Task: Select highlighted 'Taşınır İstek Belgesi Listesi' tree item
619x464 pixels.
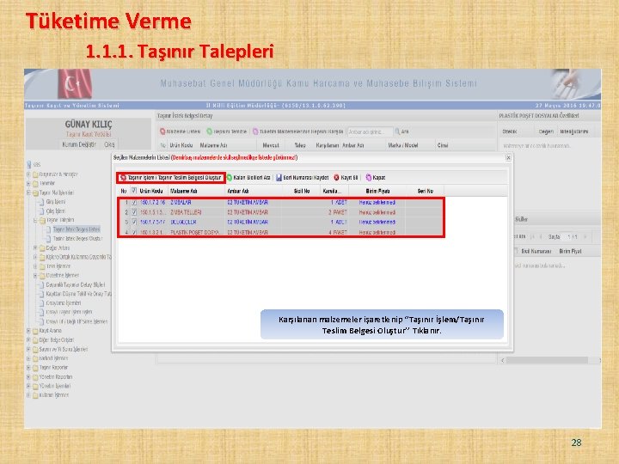Action: (77, 229)
